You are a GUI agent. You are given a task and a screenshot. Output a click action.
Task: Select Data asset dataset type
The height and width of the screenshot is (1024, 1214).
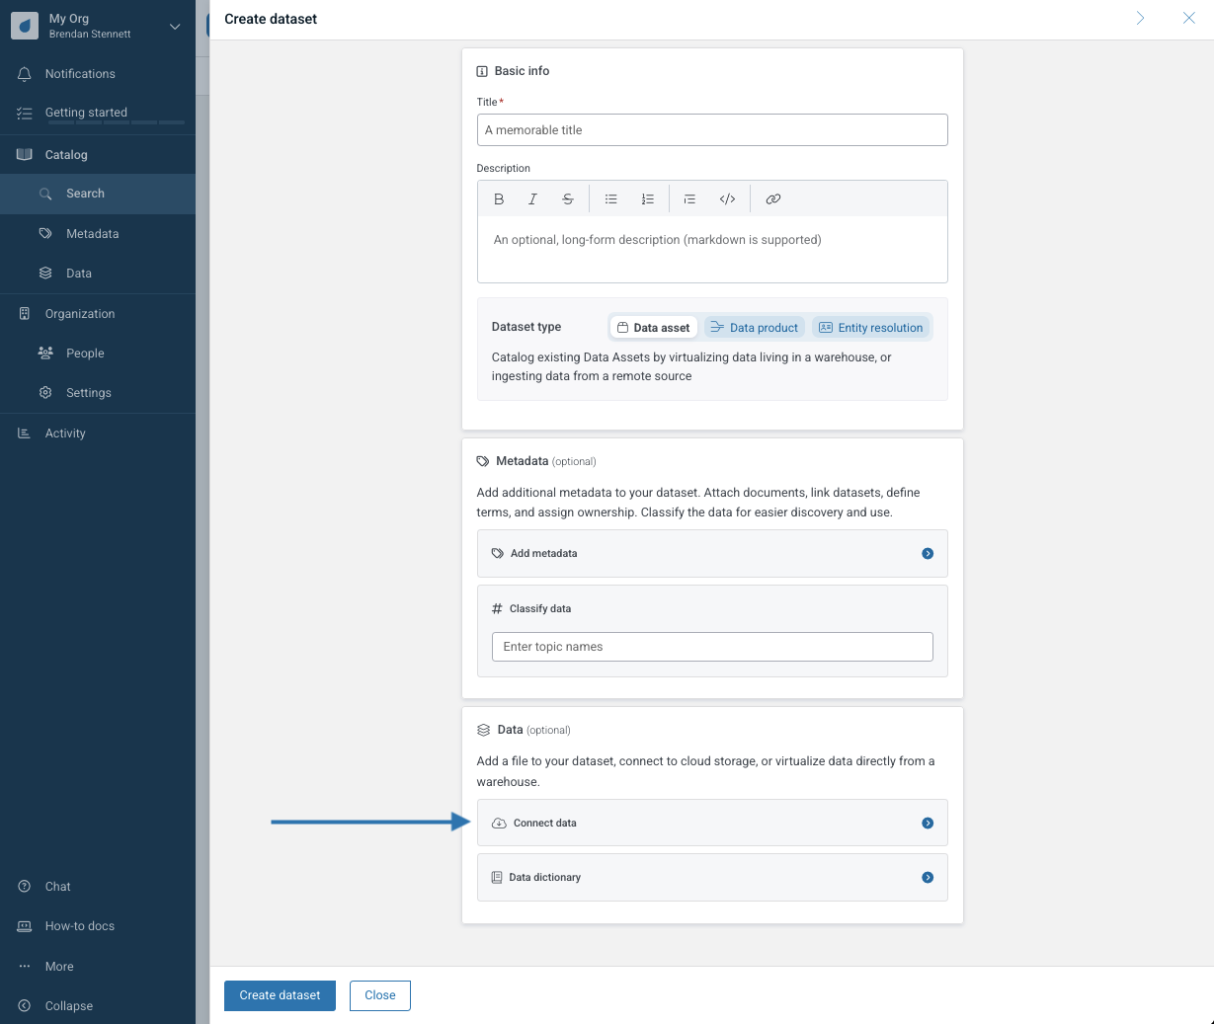653,328
